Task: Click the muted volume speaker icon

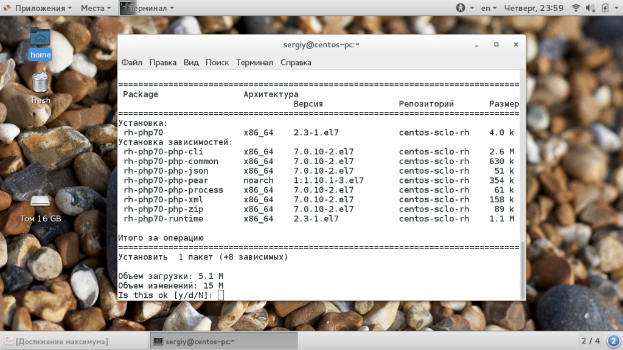Action: [590, 8]
